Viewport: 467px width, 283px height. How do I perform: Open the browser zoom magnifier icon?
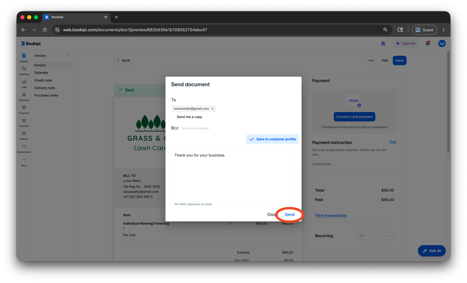tap(385, 30)
